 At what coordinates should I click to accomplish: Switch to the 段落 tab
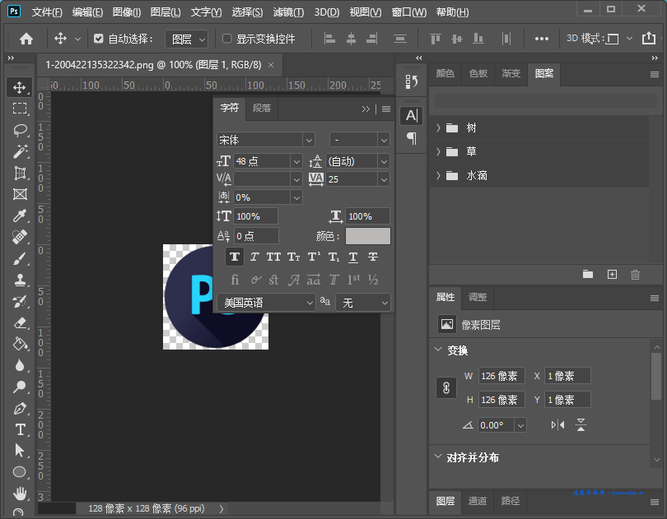[x=262, y=108]
